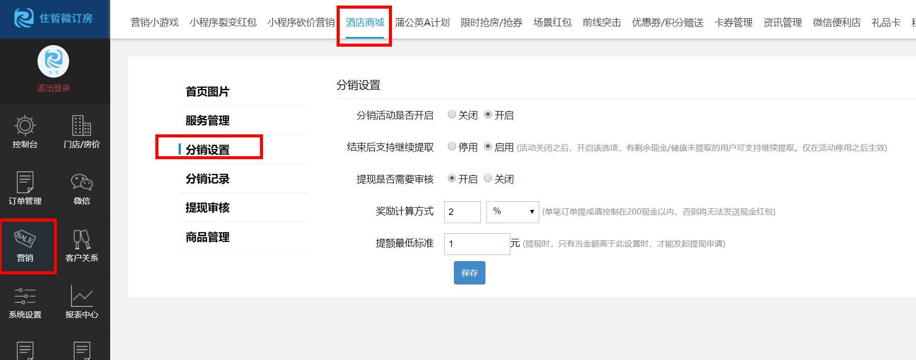
Task: Select 关闭 for 分销活动是否开启
Action: pyautogui.click(x=452, y=115)
